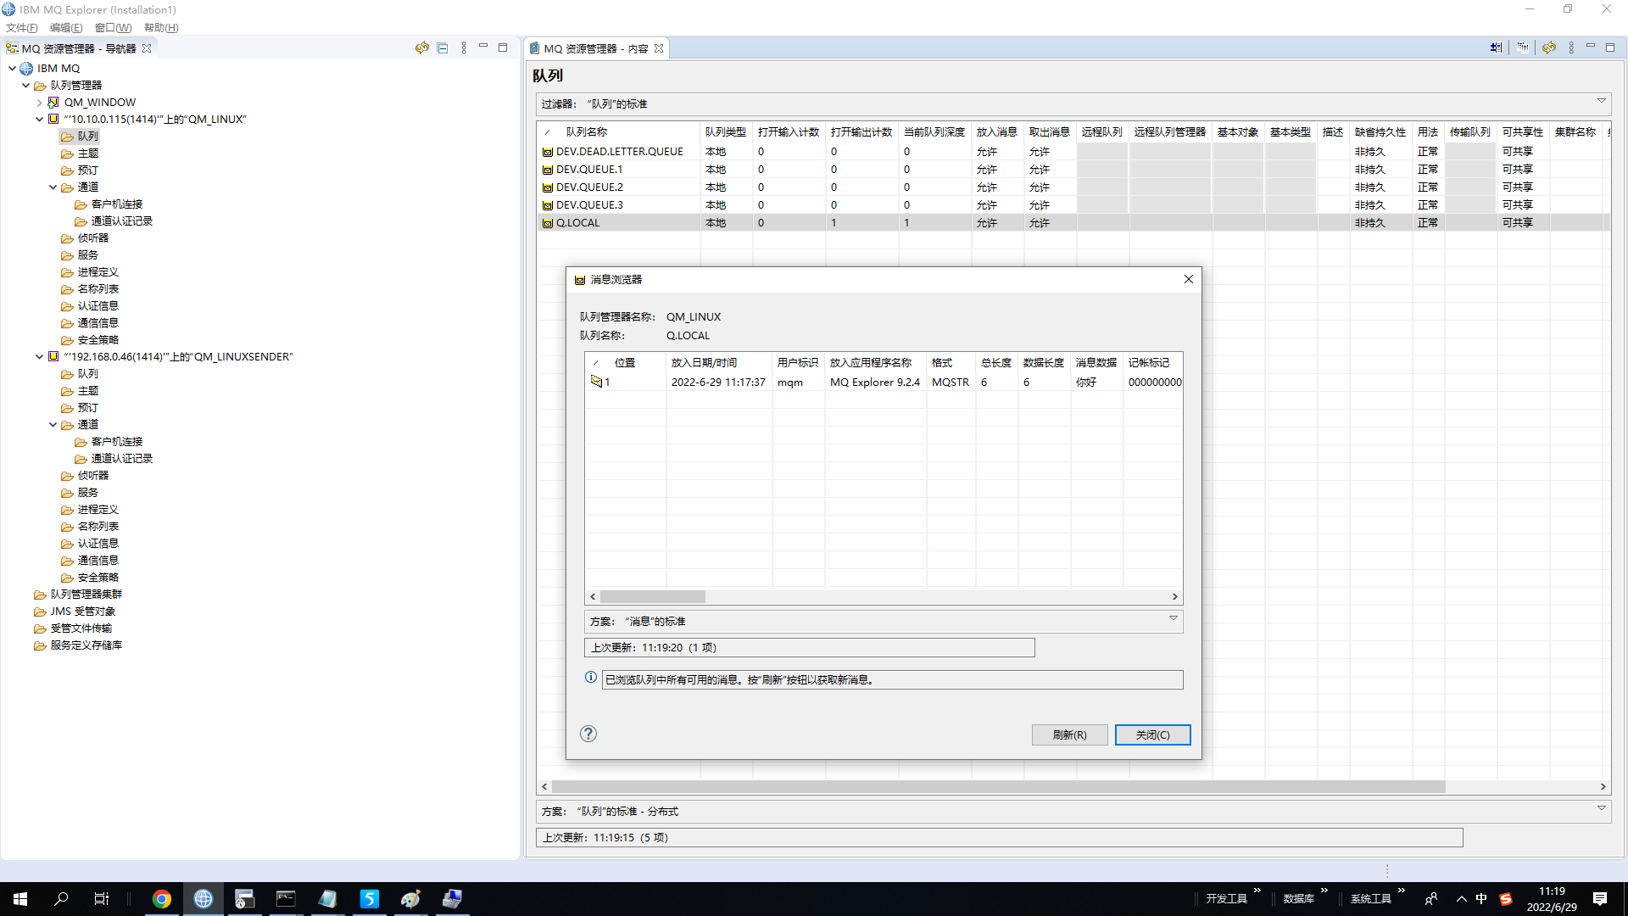Open the 帮助(H) menu
This screenshot has width=1628, height=916.
pos(161,28)
